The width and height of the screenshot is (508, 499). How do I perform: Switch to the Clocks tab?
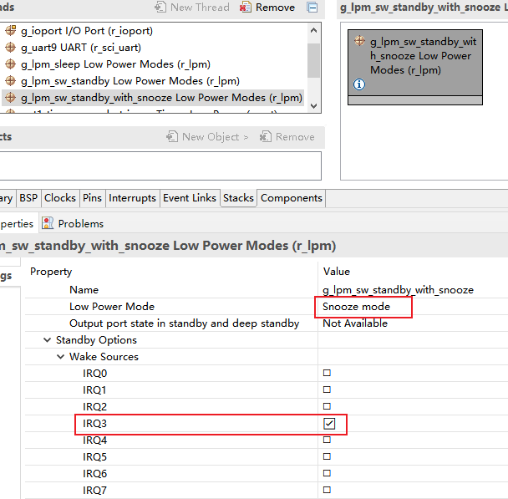60,198
